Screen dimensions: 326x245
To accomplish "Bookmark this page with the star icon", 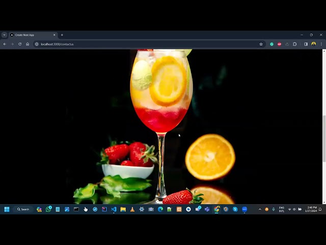I will click(x=261, y=44).
